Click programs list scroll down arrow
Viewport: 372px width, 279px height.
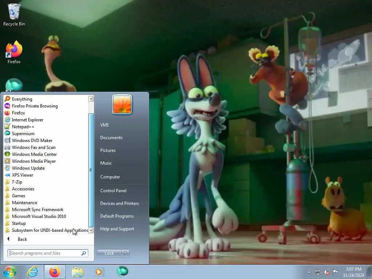tap(91, 230)
